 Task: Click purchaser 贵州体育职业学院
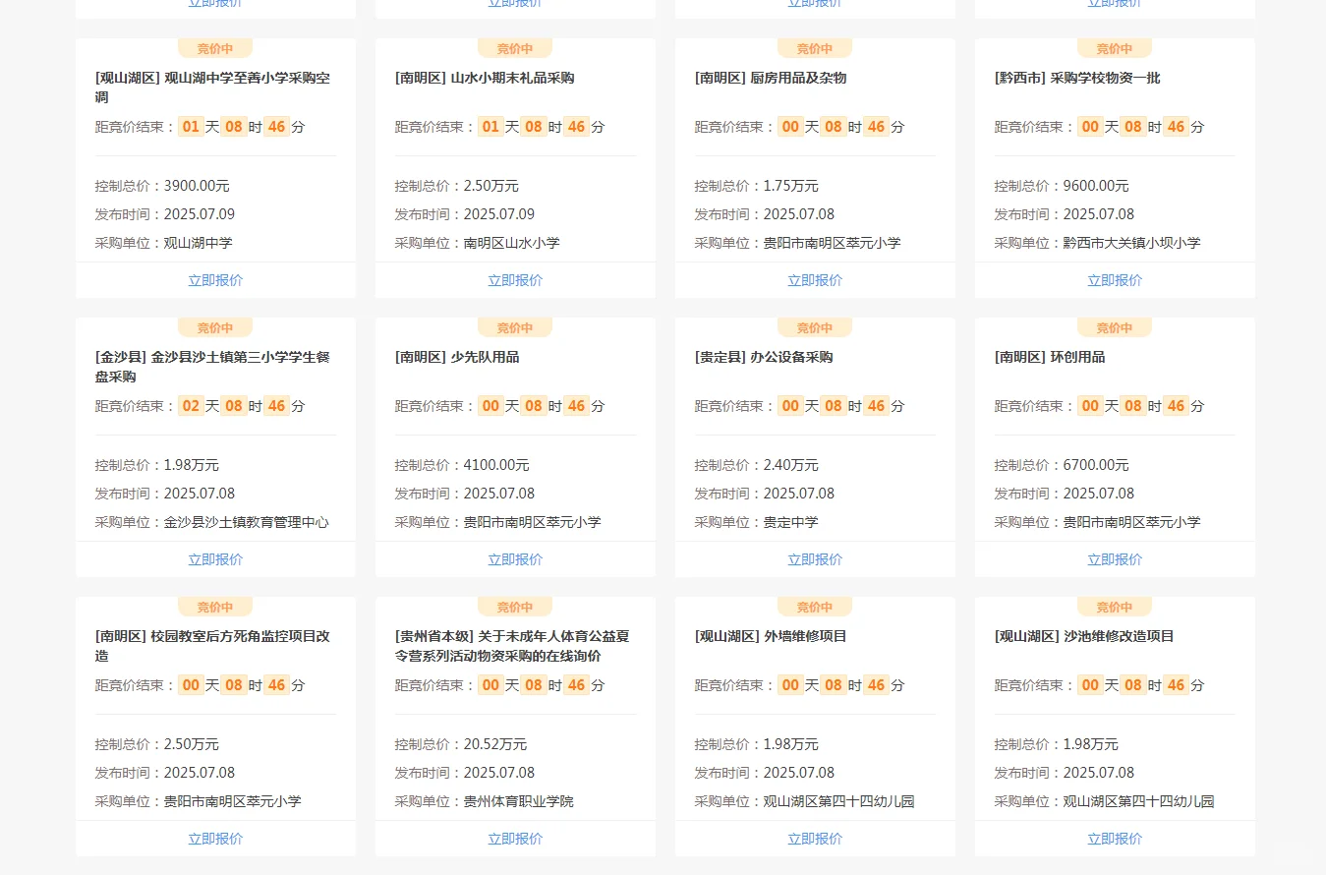519,801
